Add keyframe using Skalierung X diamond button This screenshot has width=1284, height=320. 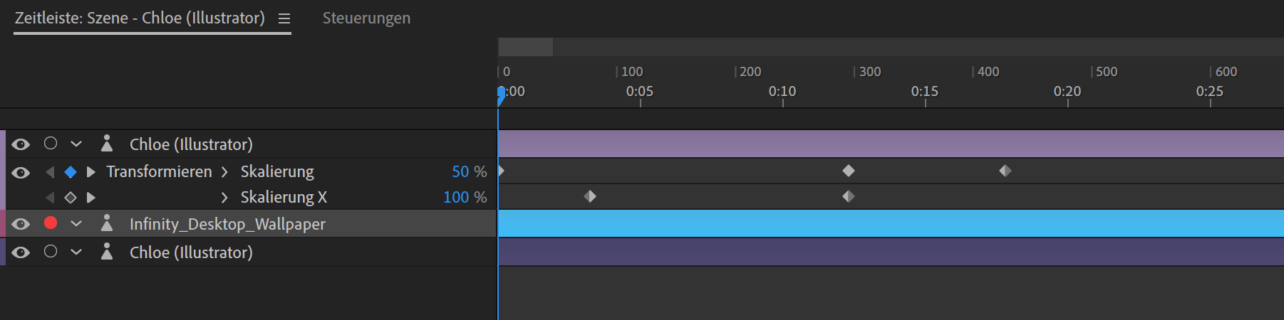pyautogui.click(x=70, y=198)
